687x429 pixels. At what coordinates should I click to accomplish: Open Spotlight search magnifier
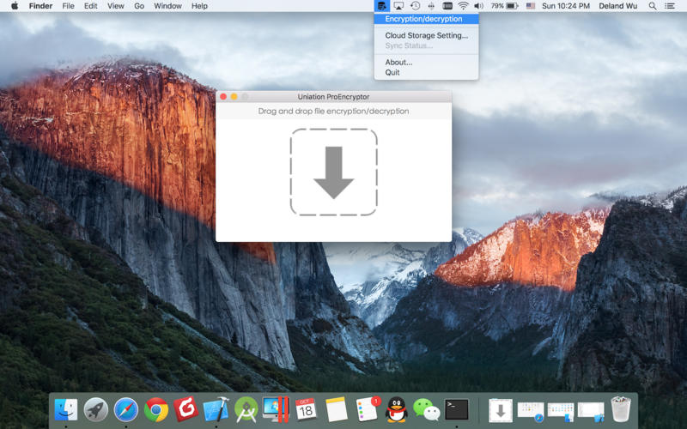click(653, 6)
